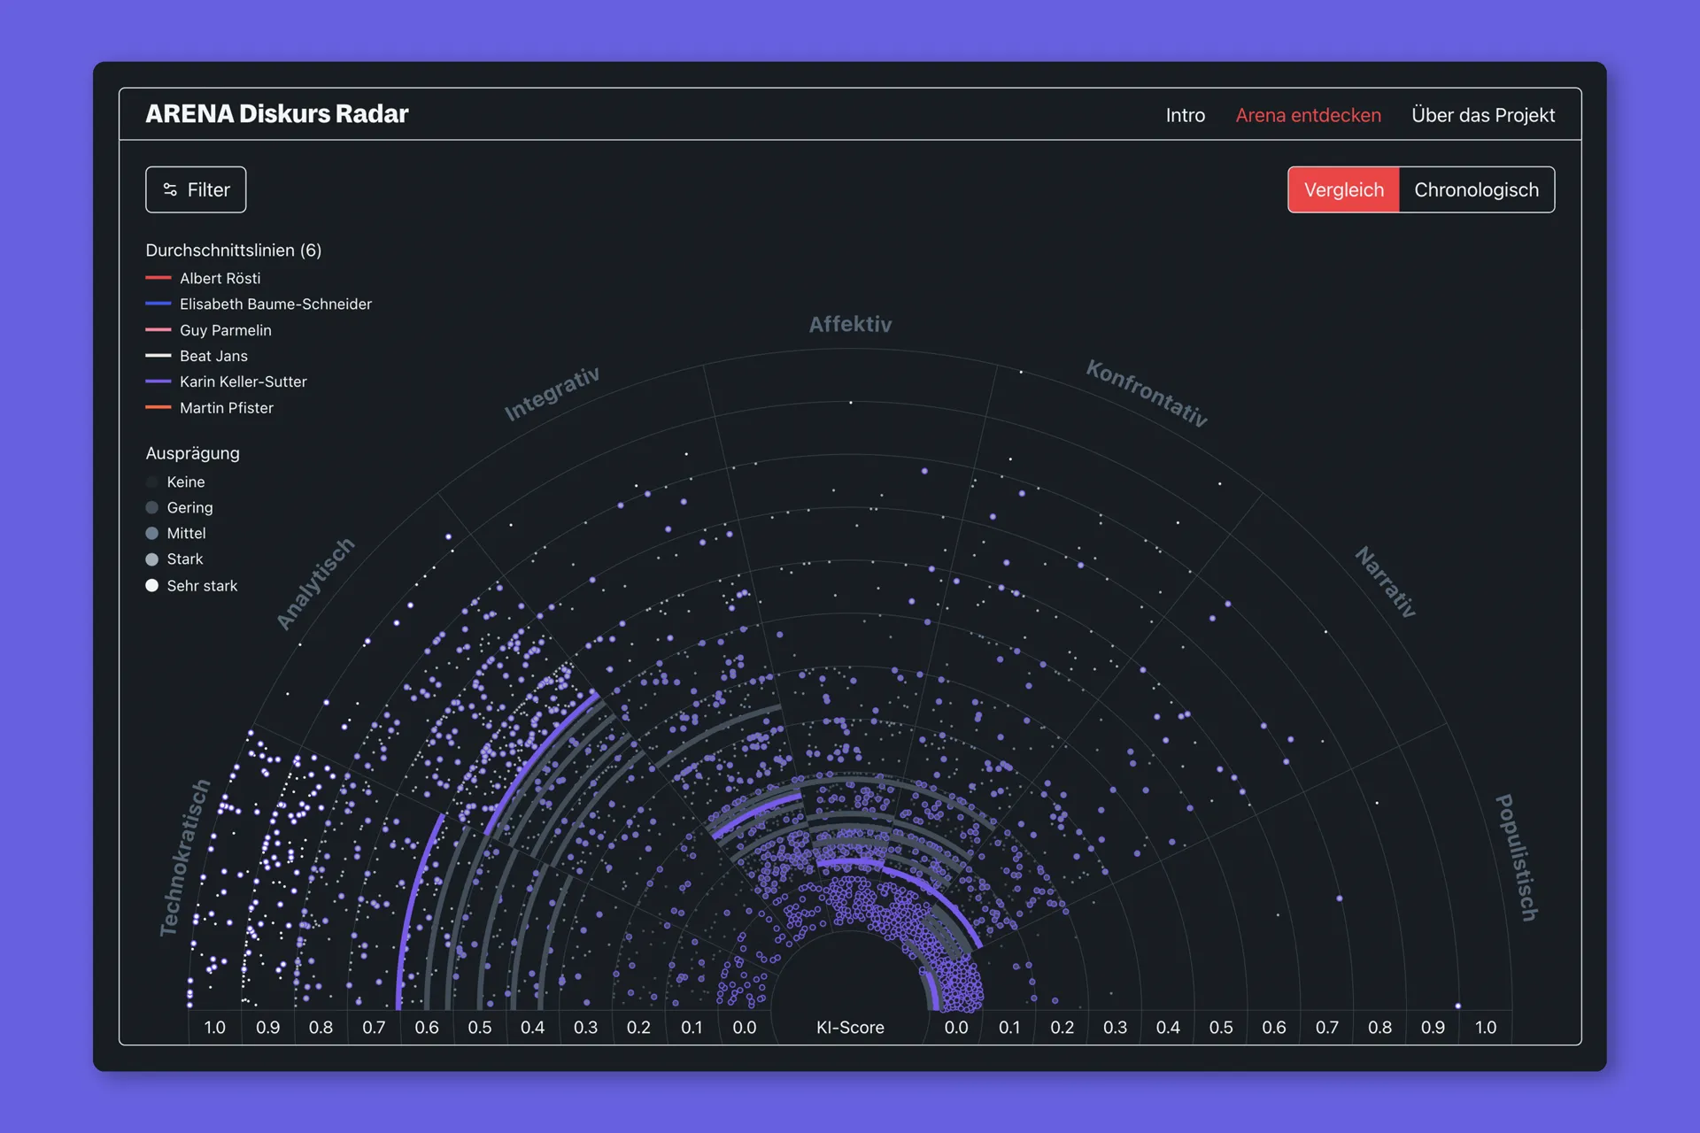Click Karin Keller-Sutter purple line icon

tap(158, 382)
